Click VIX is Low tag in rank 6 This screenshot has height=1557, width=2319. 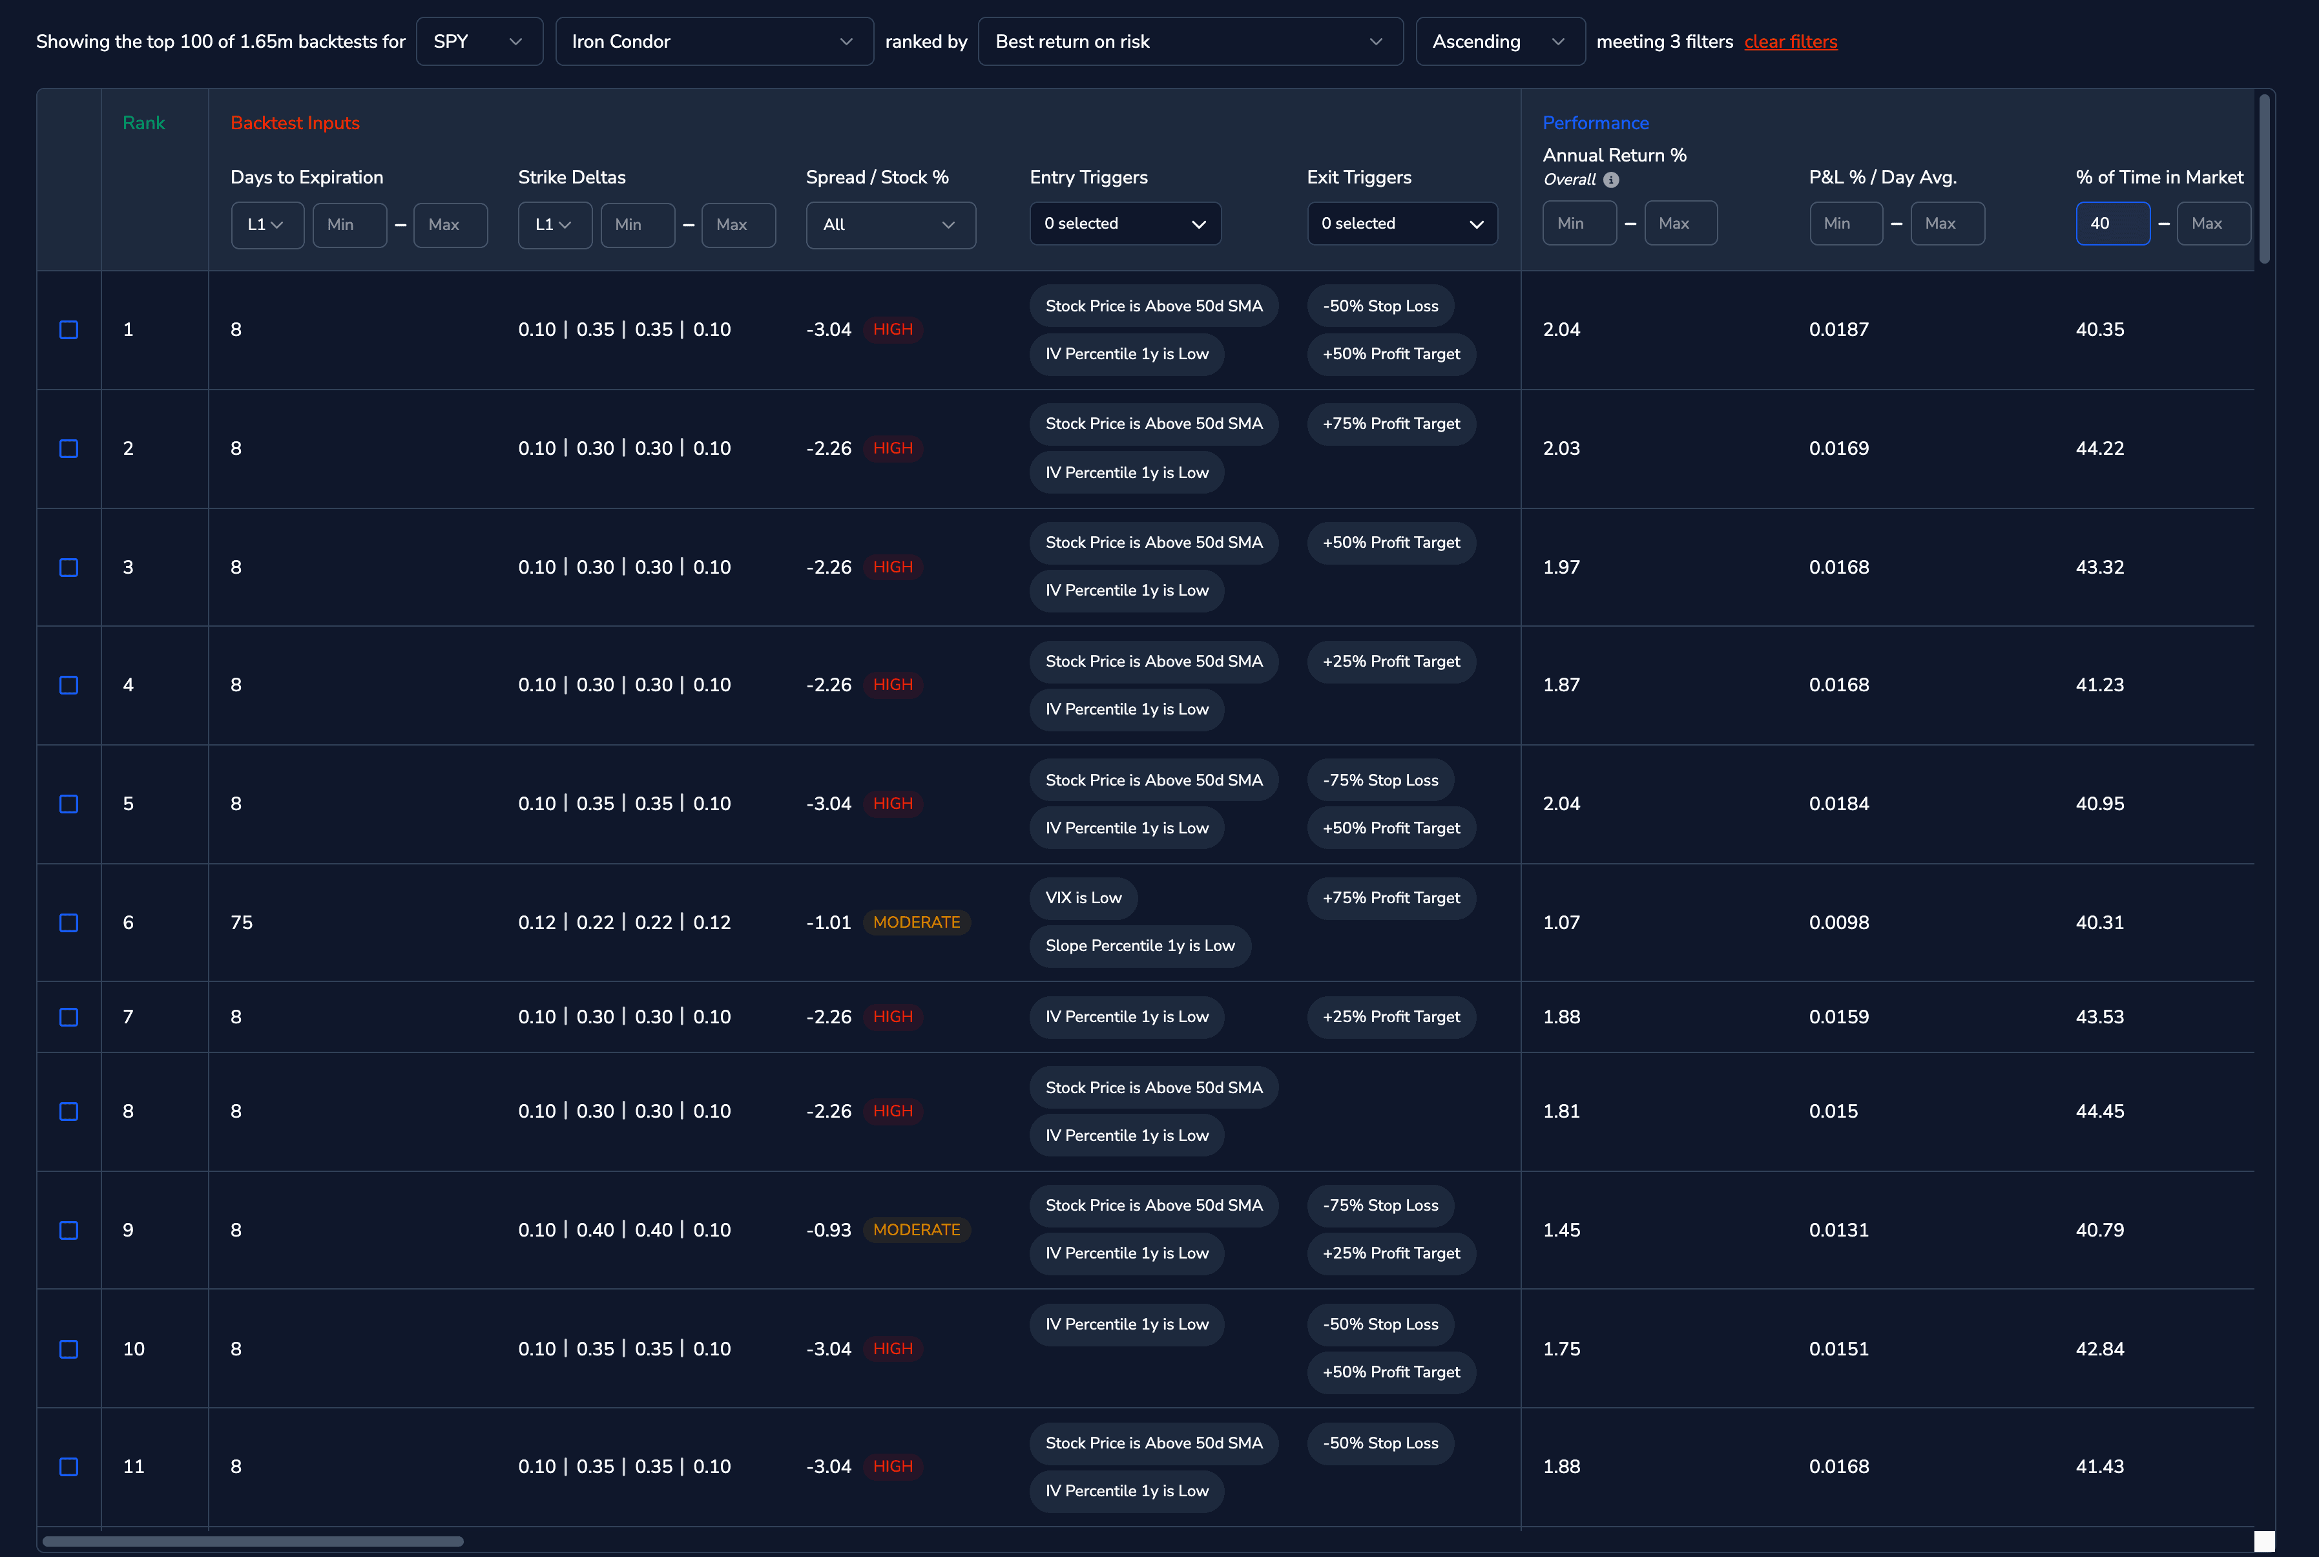1083,897
